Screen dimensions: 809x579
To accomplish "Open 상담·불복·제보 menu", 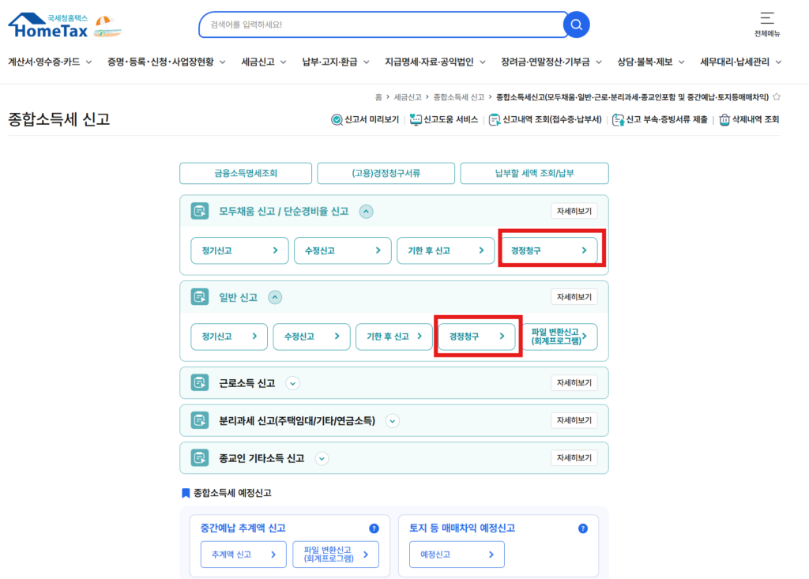I will click(651, 62).
